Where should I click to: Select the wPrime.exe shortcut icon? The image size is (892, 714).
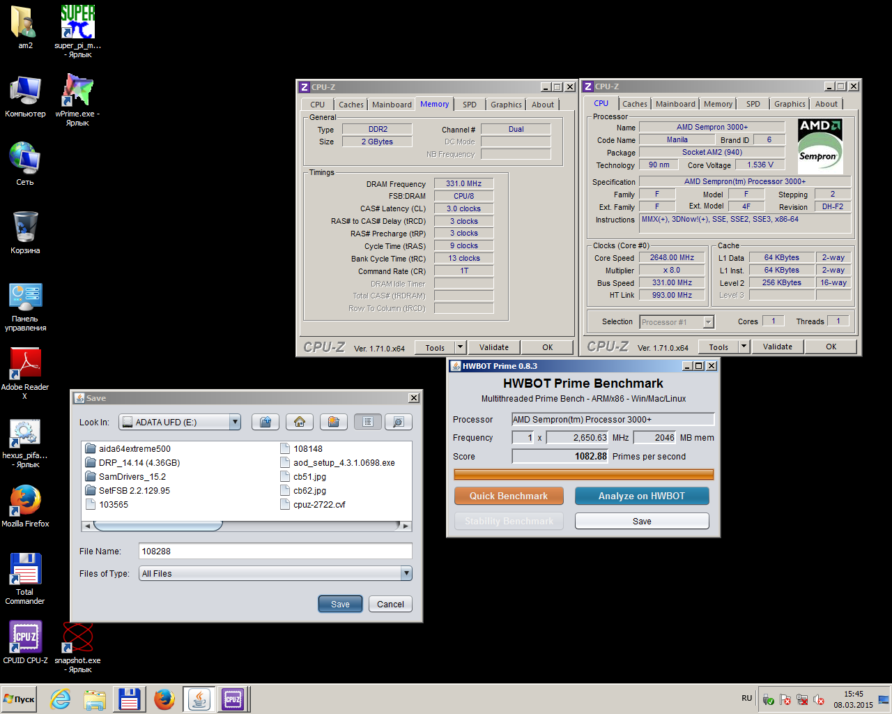pos(77,100)
